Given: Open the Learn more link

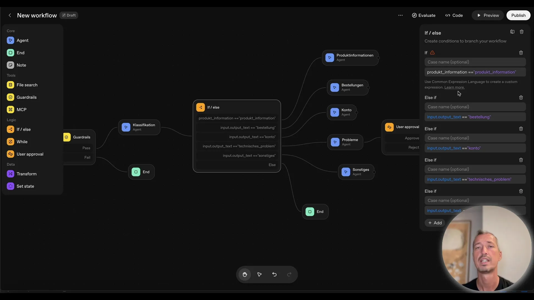Looking at the screenshot, I should click(x=454, y=87).
